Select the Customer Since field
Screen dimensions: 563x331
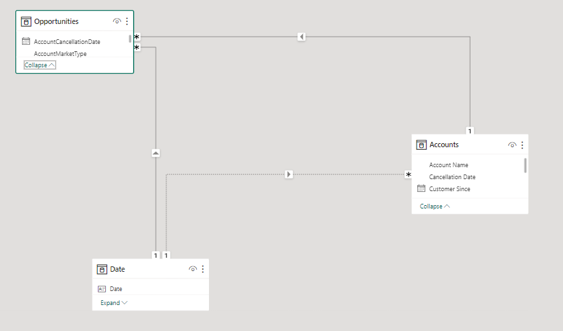coord(450,188)
